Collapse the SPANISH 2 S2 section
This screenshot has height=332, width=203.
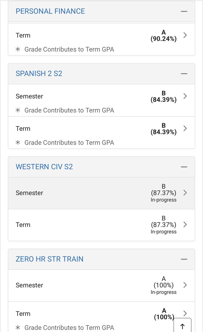[184, 74]
